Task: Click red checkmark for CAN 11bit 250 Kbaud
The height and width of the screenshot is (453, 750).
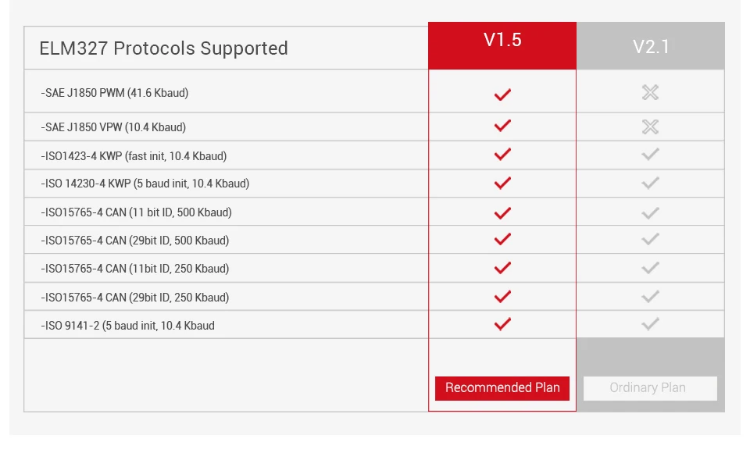Action: point(502,267)
